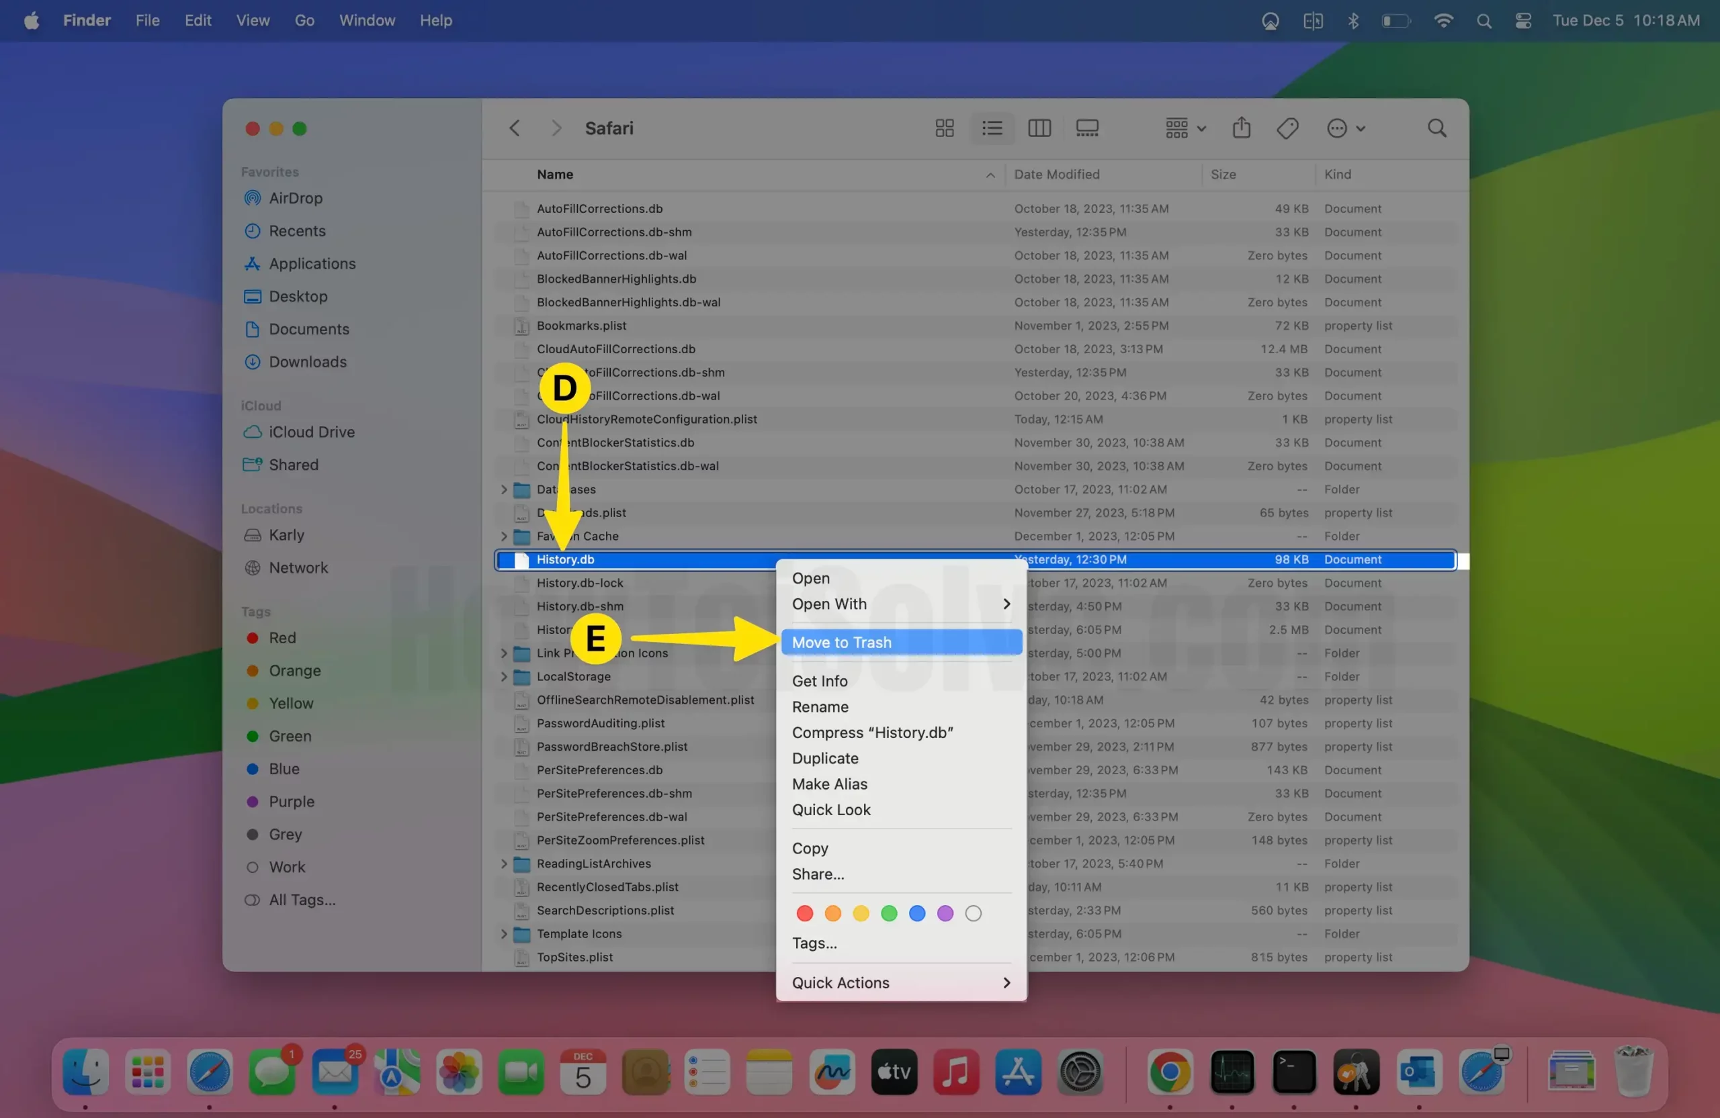Select the Bookmarks.plist file

(976, 325)
